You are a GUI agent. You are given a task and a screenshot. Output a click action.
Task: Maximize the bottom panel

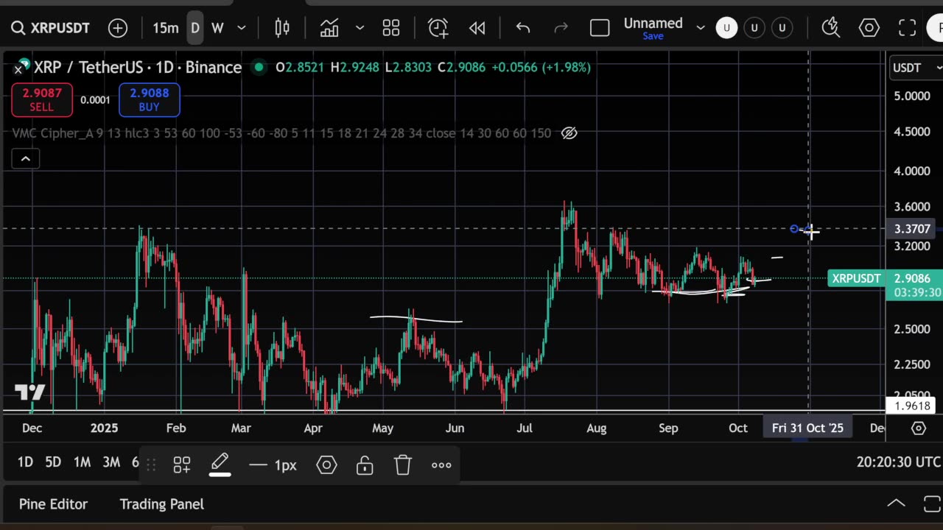[931, 504]
